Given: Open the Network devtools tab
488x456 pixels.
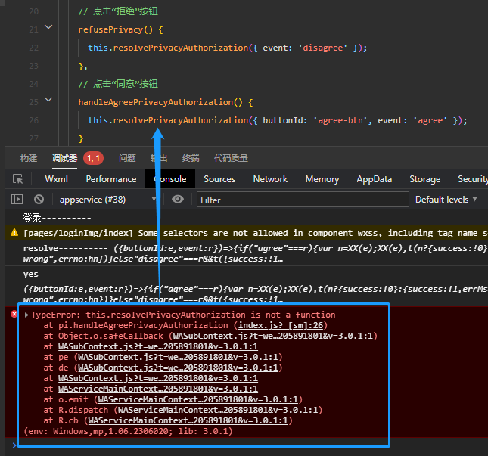Looking at the screenshot, I should (x=270, y=179).
